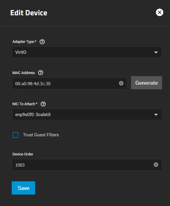Screen dimensions: 170x206
Task: Show the MAC Address help tooltip
Action: [x=40, y=73]
